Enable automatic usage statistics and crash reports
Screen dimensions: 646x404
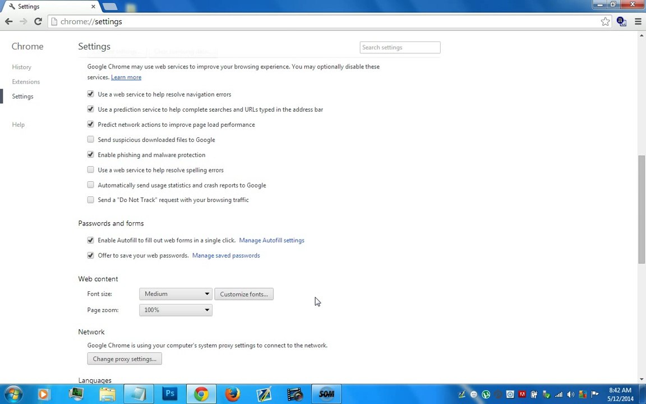click(91, 185)
